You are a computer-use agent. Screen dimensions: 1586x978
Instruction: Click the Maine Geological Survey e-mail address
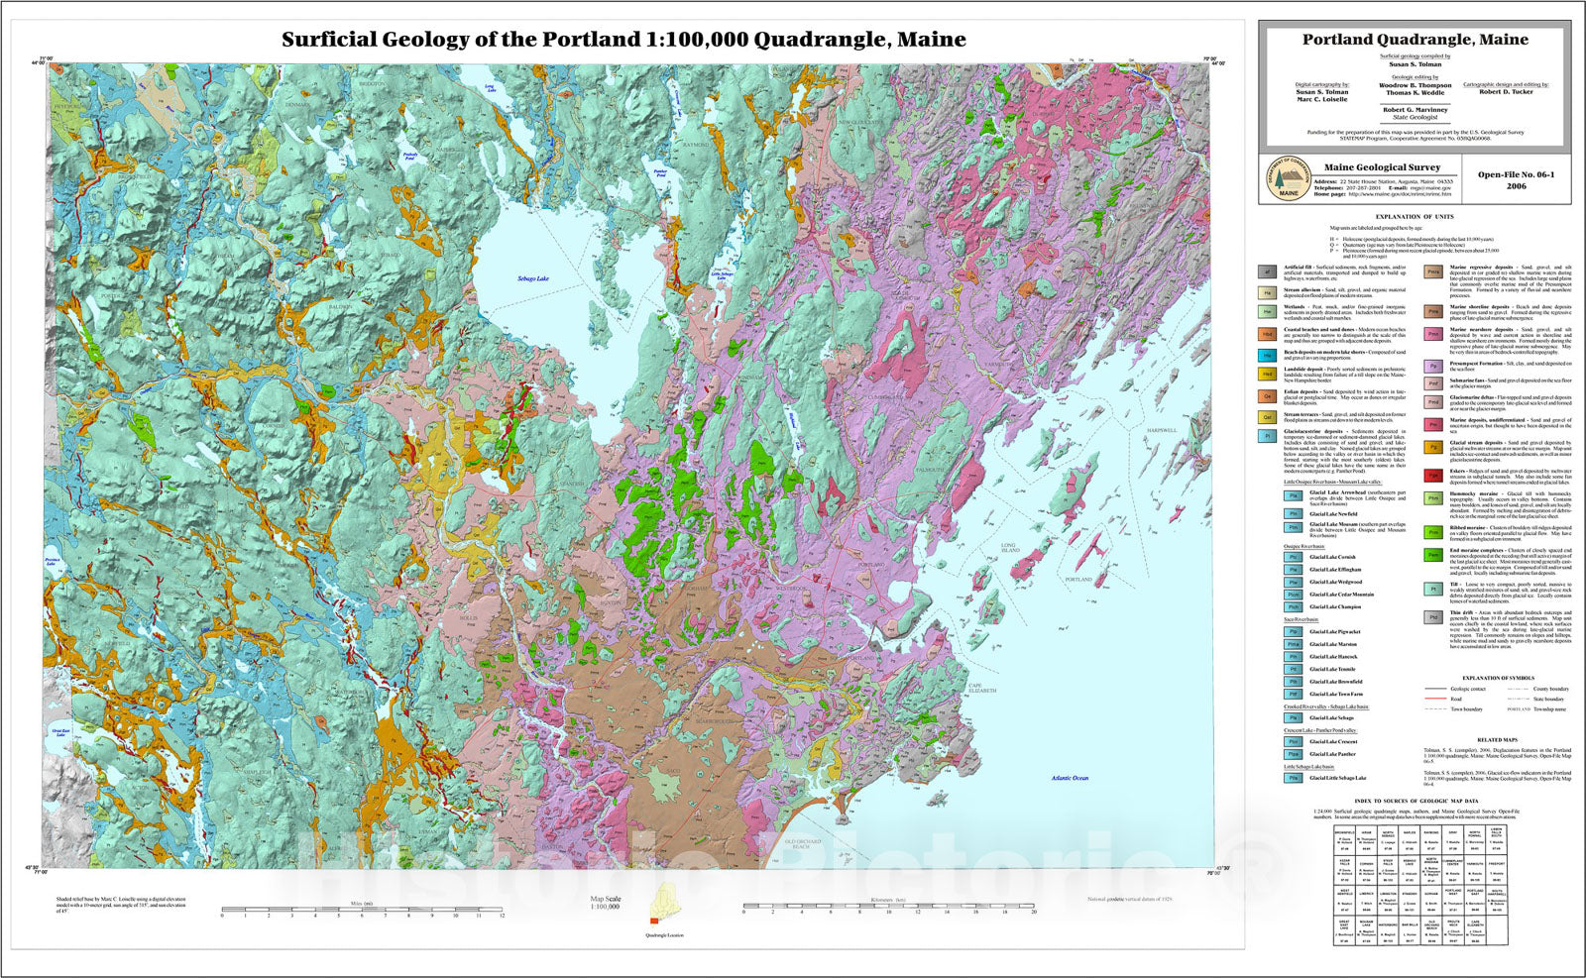(x=1430, y=187)
